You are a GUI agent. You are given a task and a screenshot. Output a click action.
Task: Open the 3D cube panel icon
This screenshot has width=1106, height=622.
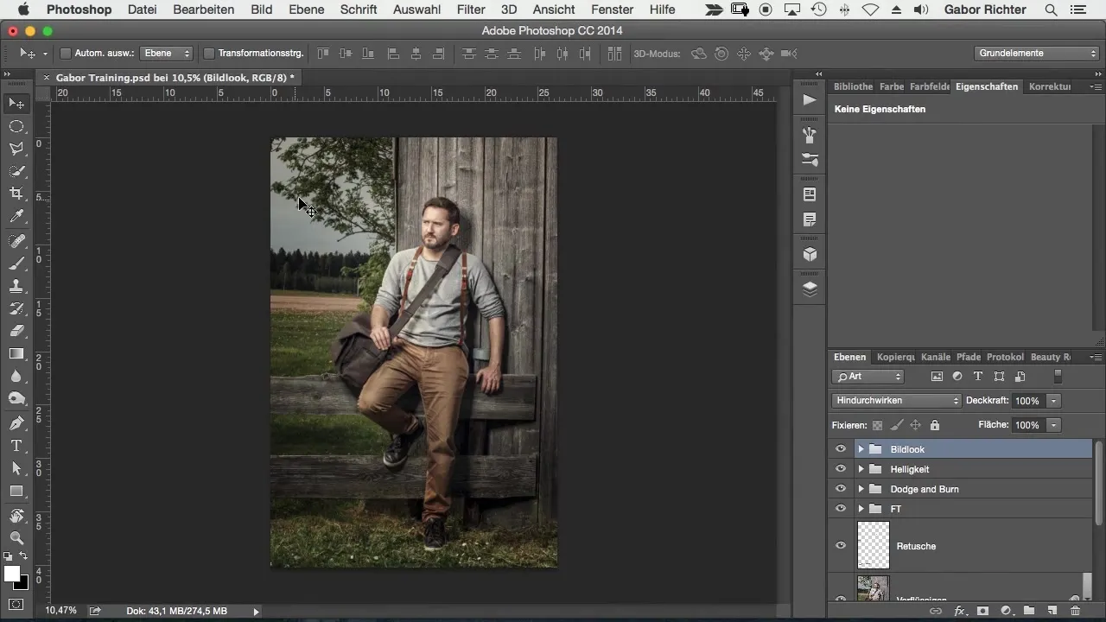pyautogui.click(x=810, y=255)
